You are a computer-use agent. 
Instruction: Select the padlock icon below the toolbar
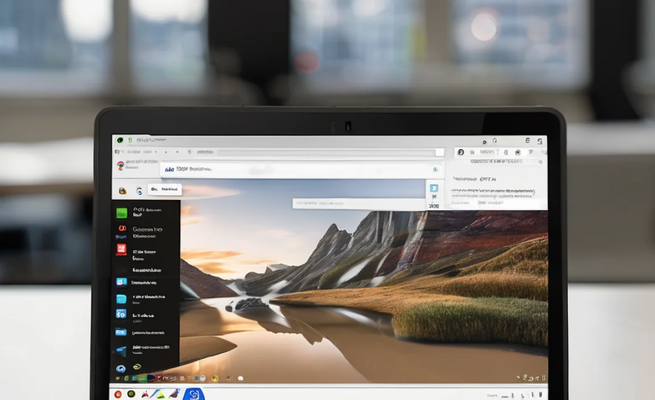122,191
